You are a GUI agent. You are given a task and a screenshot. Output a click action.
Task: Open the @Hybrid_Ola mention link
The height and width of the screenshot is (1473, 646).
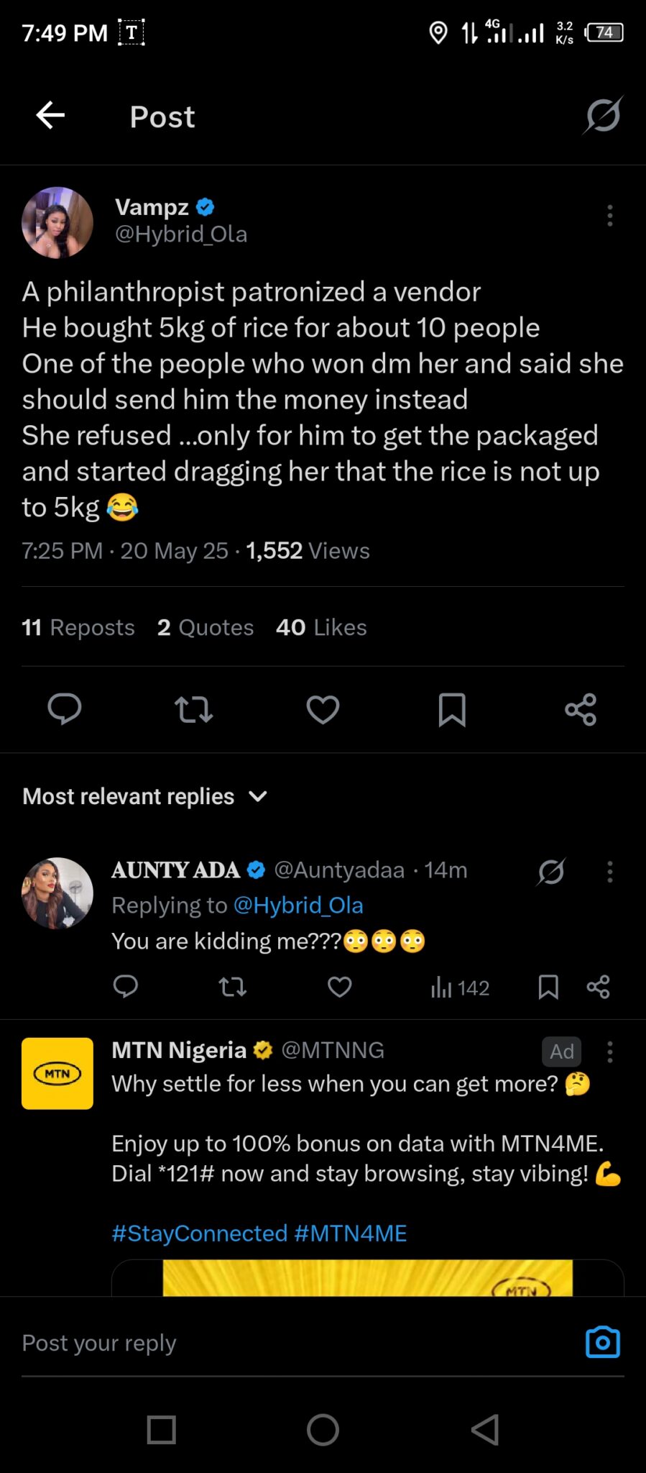(298, 905)
